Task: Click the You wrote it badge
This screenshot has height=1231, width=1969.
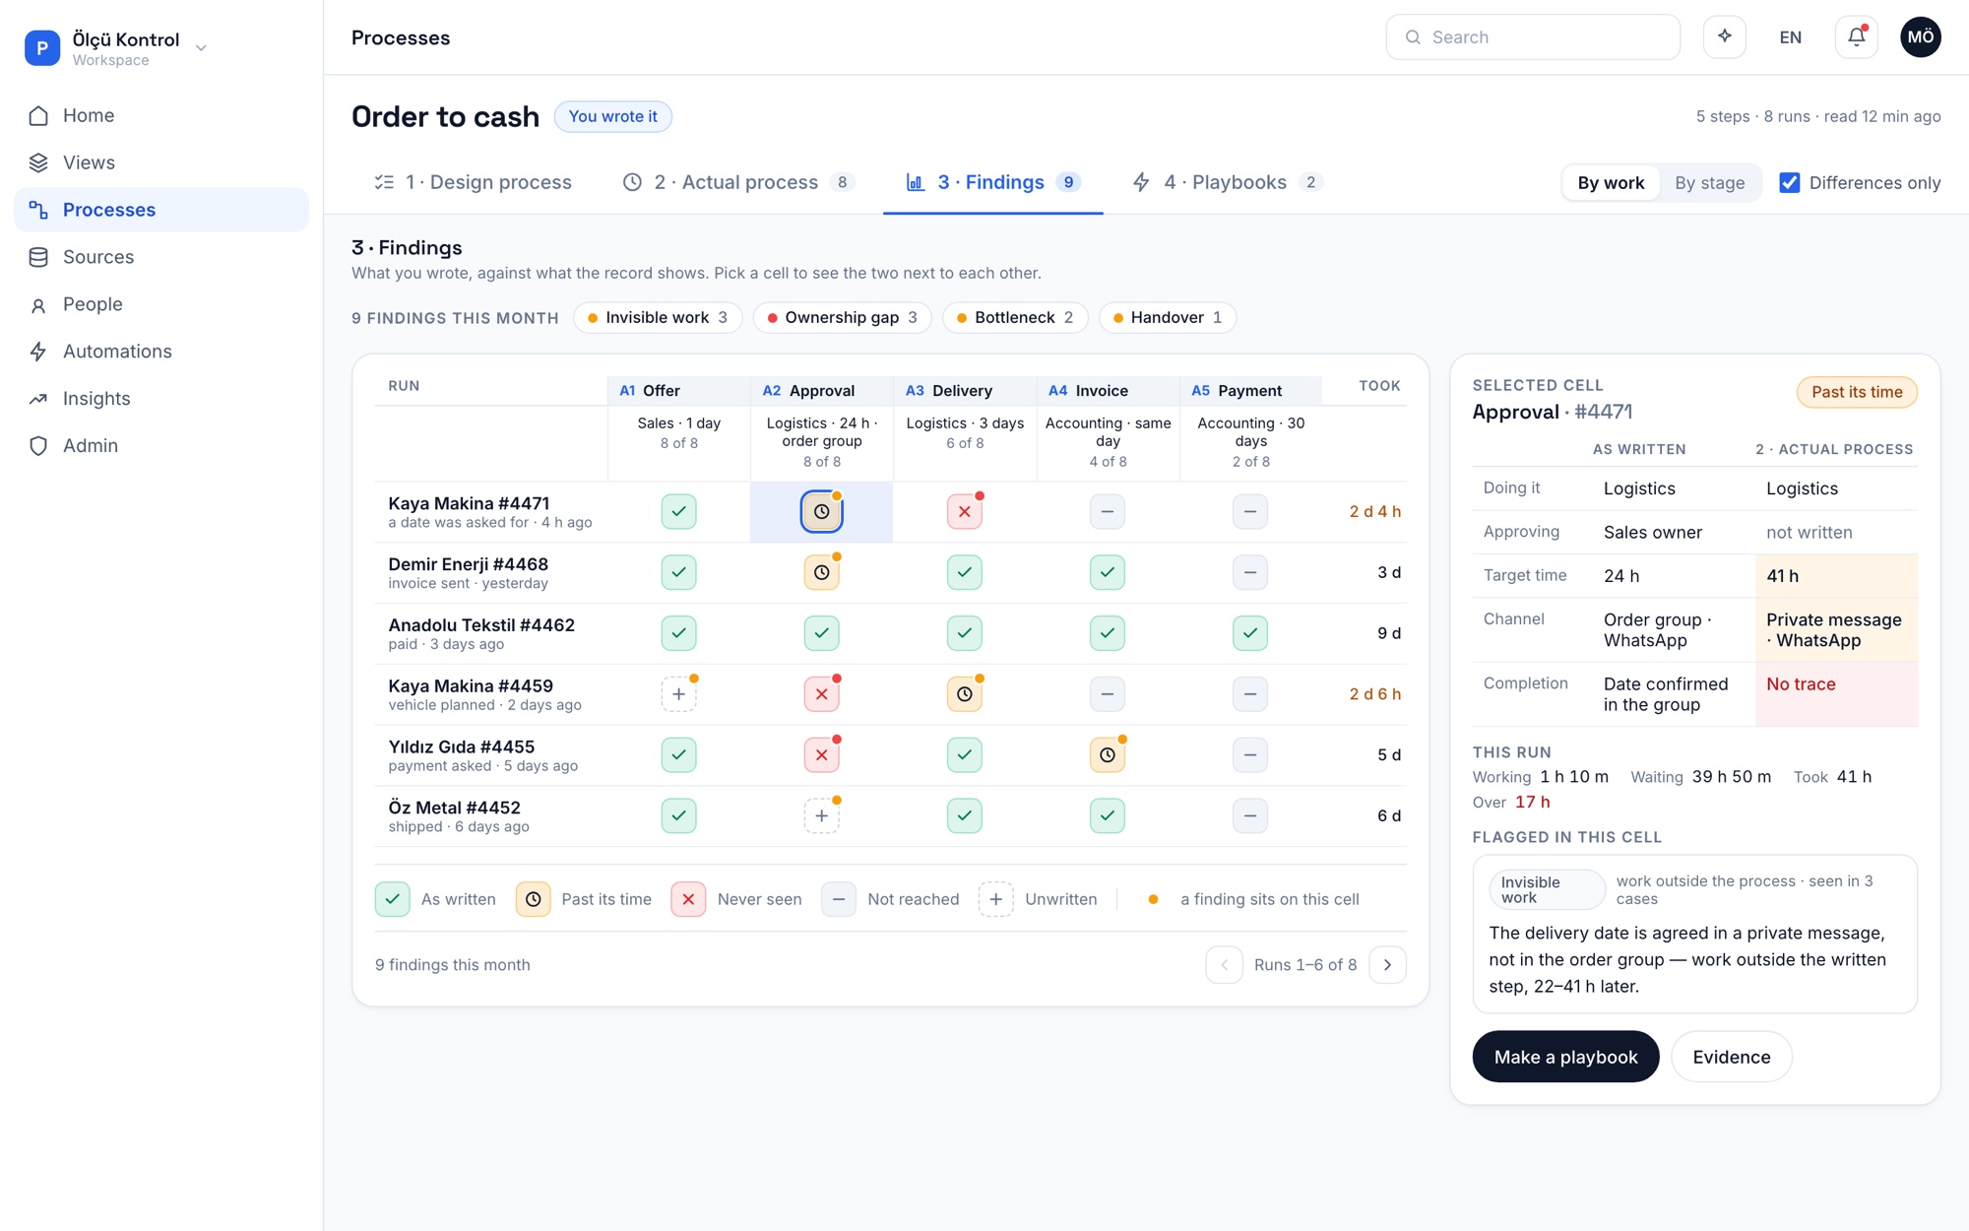Action: click(x=612, y=117)
